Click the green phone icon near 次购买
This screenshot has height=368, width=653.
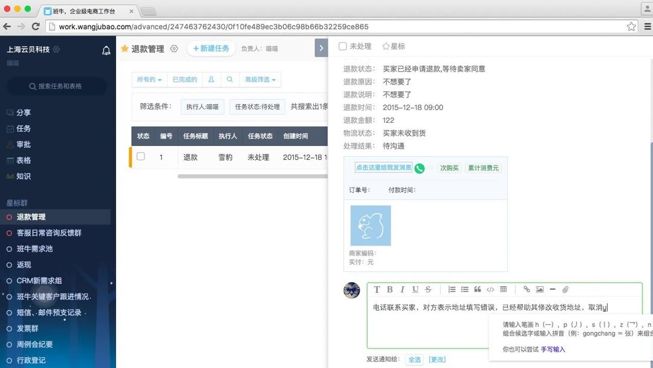coord(420,169)
